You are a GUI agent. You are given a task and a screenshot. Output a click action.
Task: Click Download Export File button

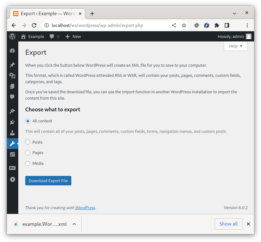[x=48, y=181]
